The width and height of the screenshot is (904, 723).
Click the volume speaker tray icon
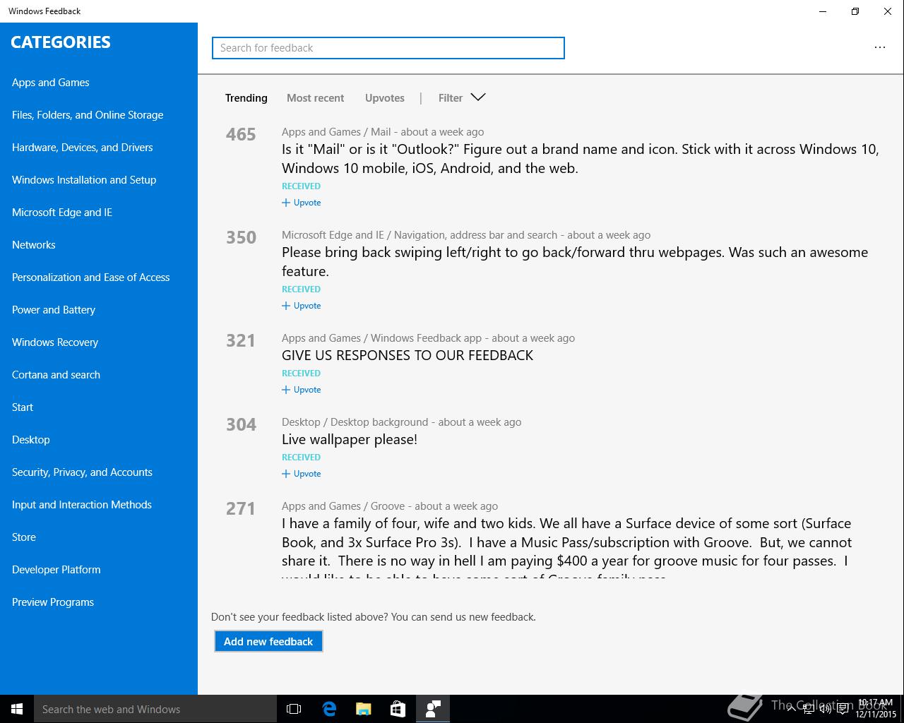coord(825,709)
